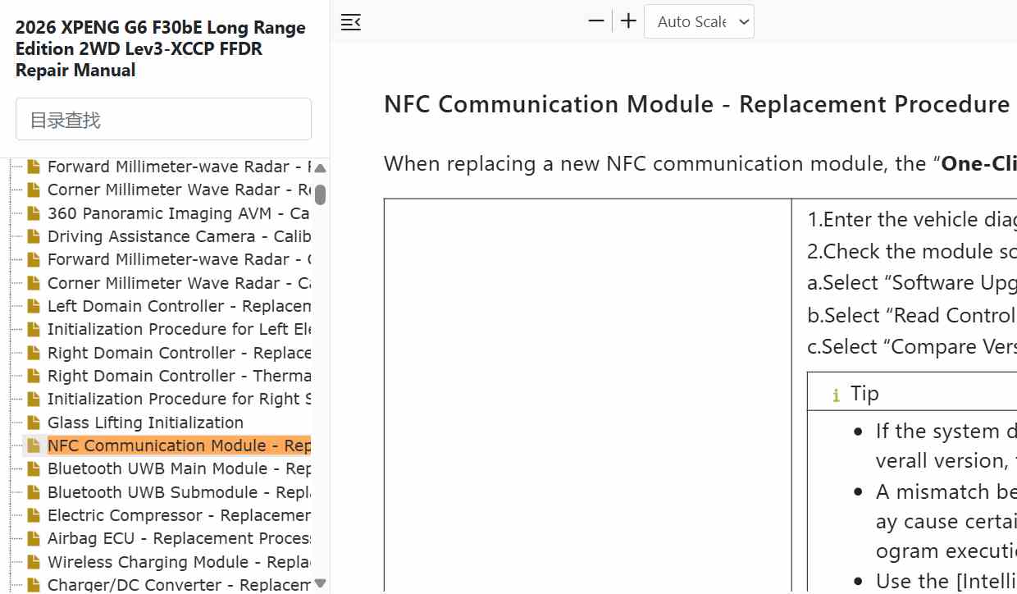The width and height of the screenshot is (1017, 594).
Task: Open Charger/DC Converter replacement entry
Action: coord(179,585)
